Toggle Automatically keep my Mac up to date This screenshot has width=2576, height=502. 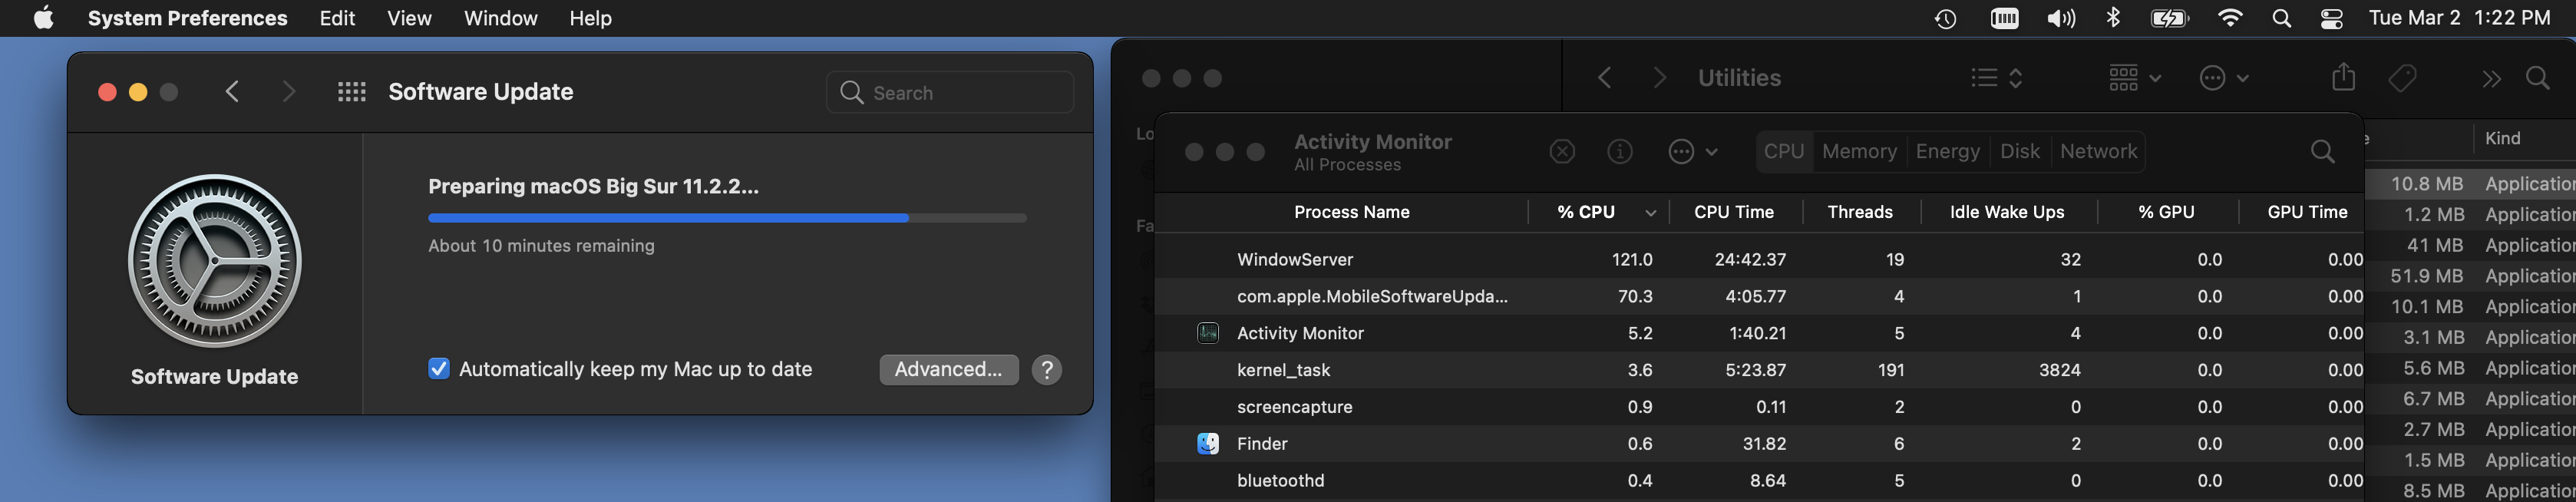(x=439, y=369)
